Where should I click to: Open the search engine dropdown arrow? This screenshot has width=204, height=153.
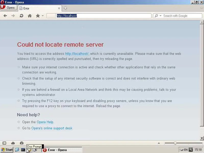click(160, 16)
